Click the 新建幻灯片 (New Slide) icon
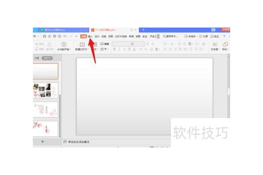The image size is (263, 175). tap(82, 44)
